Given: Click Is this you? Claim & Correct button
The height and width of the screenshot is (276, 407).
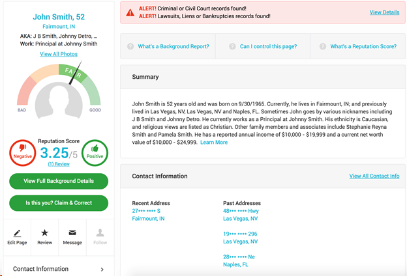Looking at the screenshot, I should [x=59, y=203].
